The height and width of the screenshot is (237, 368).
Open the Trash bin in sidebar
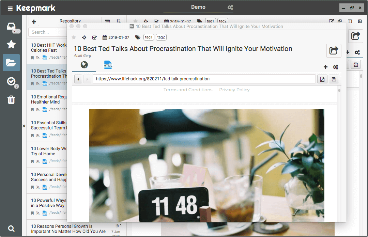click(11, 99)
